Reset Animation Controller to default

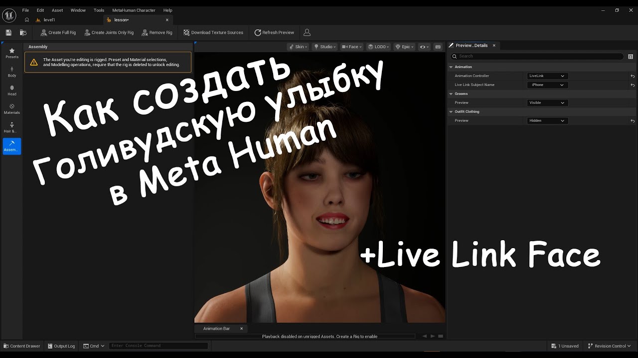tap(633, 76)
